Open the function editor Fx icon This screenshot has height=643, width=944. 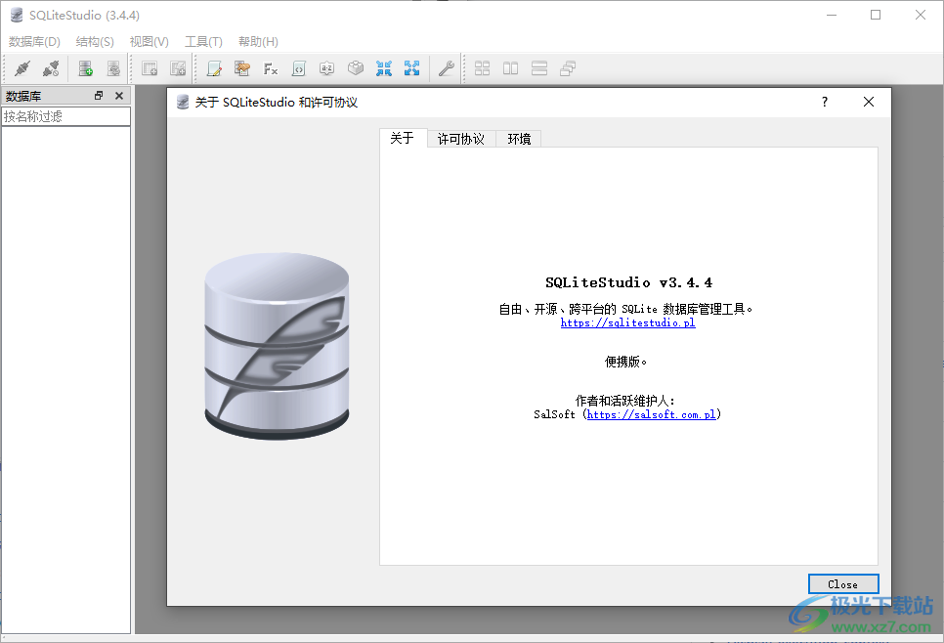click(271, 68)
